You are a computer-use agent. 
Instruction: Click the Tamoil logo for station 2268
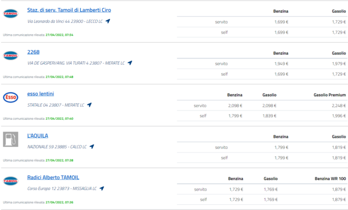click(x=11, y=56)
